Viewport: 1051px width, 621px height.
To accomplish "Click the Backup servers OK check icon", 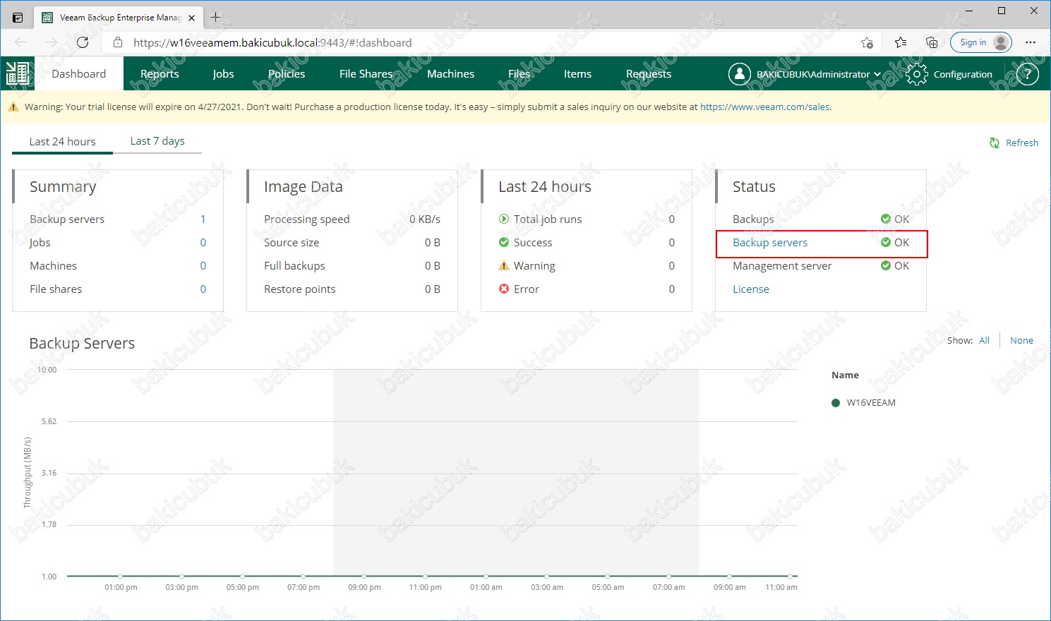I will pos(886,242).
